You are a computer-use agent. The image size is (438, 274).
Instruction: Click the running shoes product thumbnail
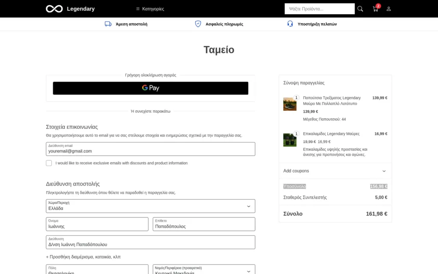coord(290,104)
